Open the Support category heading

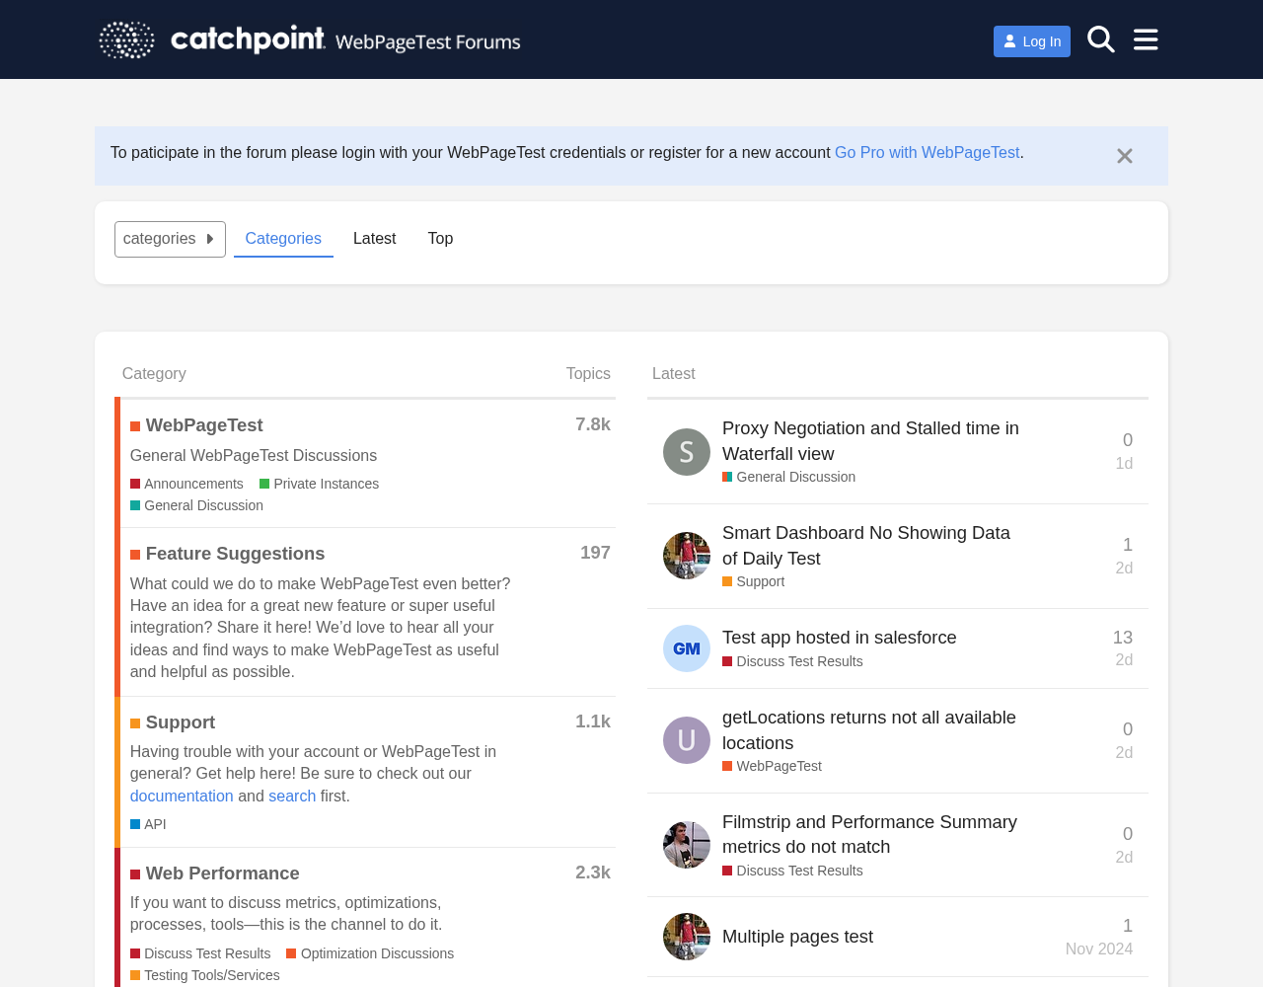(181, 722)
